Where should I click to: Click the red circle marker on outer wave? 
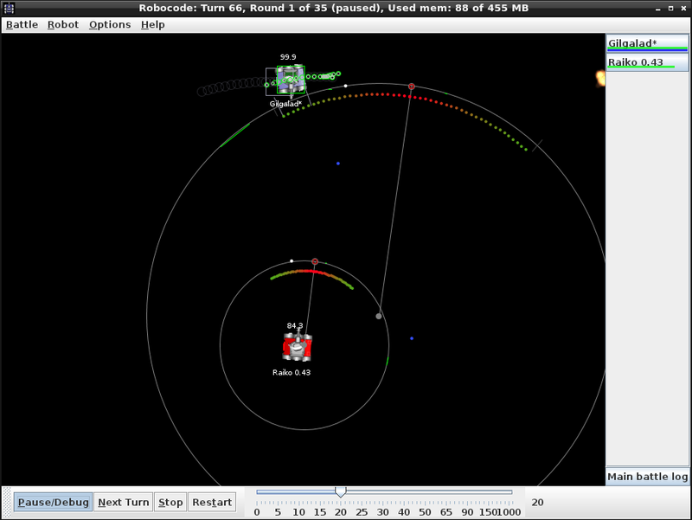tap(412, 87)
